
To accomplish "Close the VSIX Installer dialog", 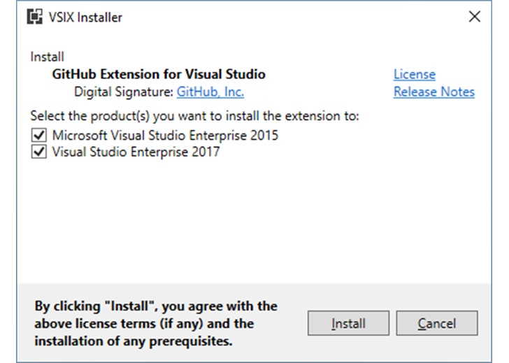I will click(475, 16).
